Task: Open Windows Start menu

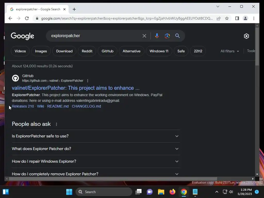Action: pyautogui.click(x=69, y=192)
